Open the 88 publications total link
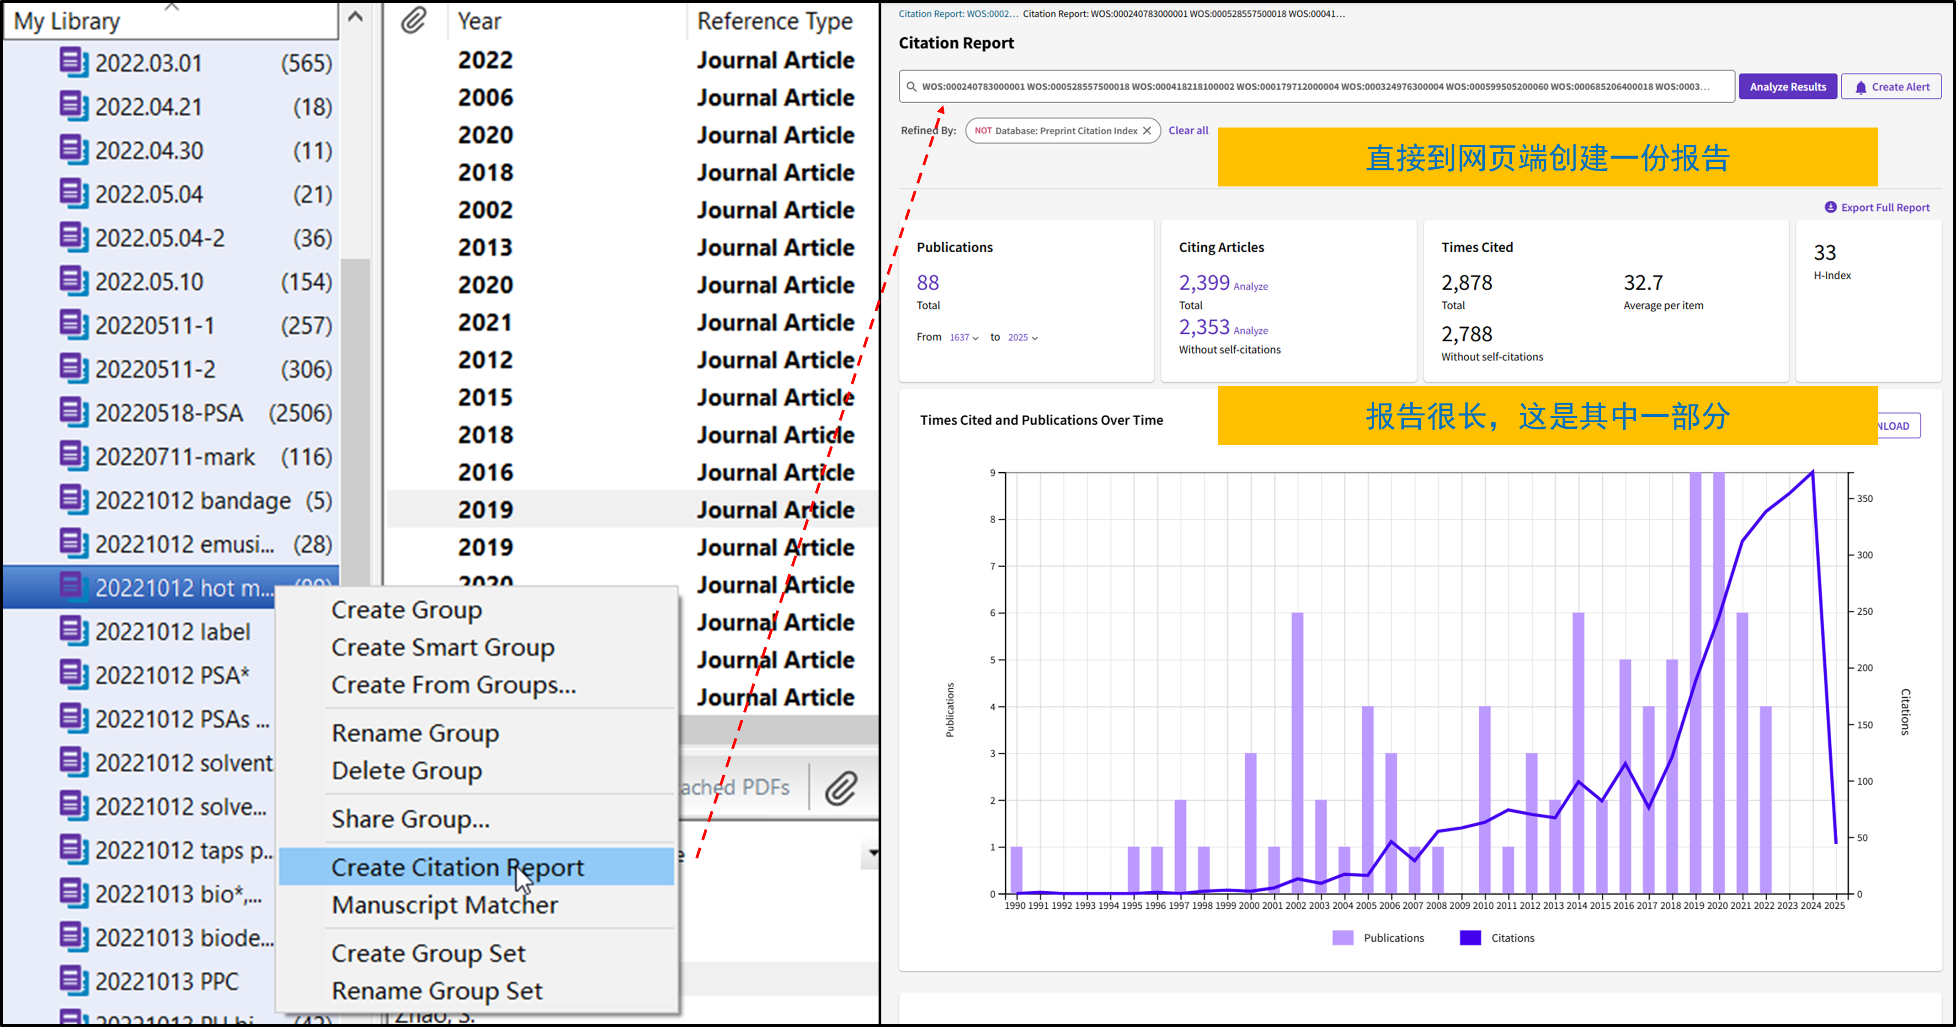 tap(927, 282)
